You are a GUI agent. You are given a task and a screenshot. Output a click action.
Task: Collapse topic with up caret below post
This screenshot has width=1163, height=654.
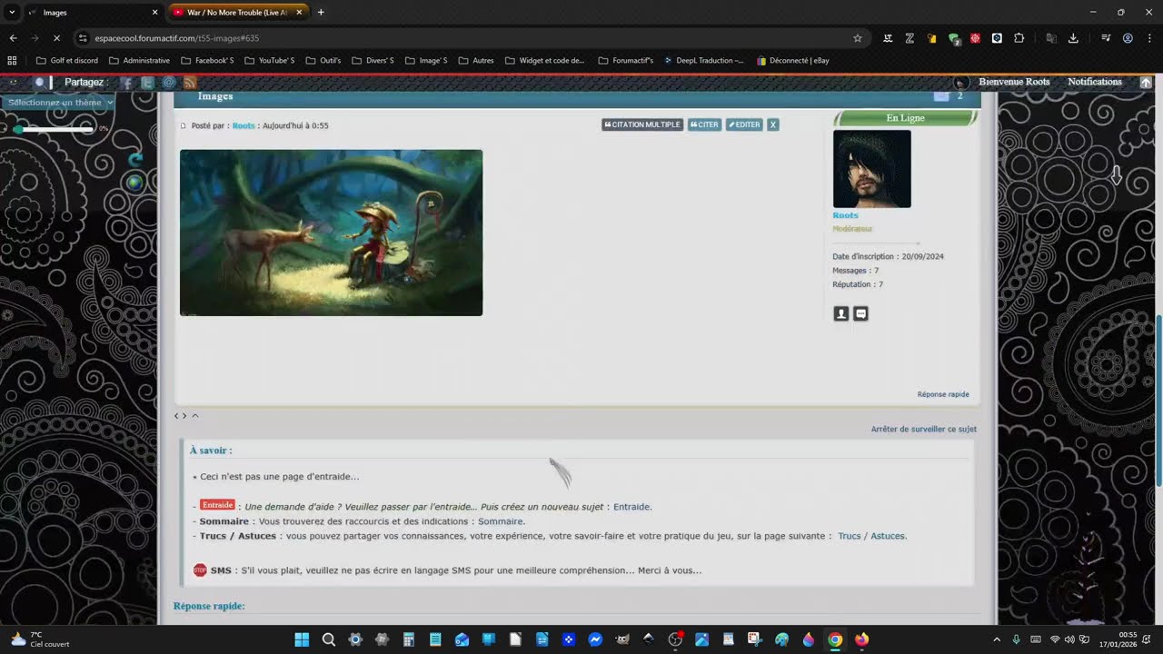point(195,416)
